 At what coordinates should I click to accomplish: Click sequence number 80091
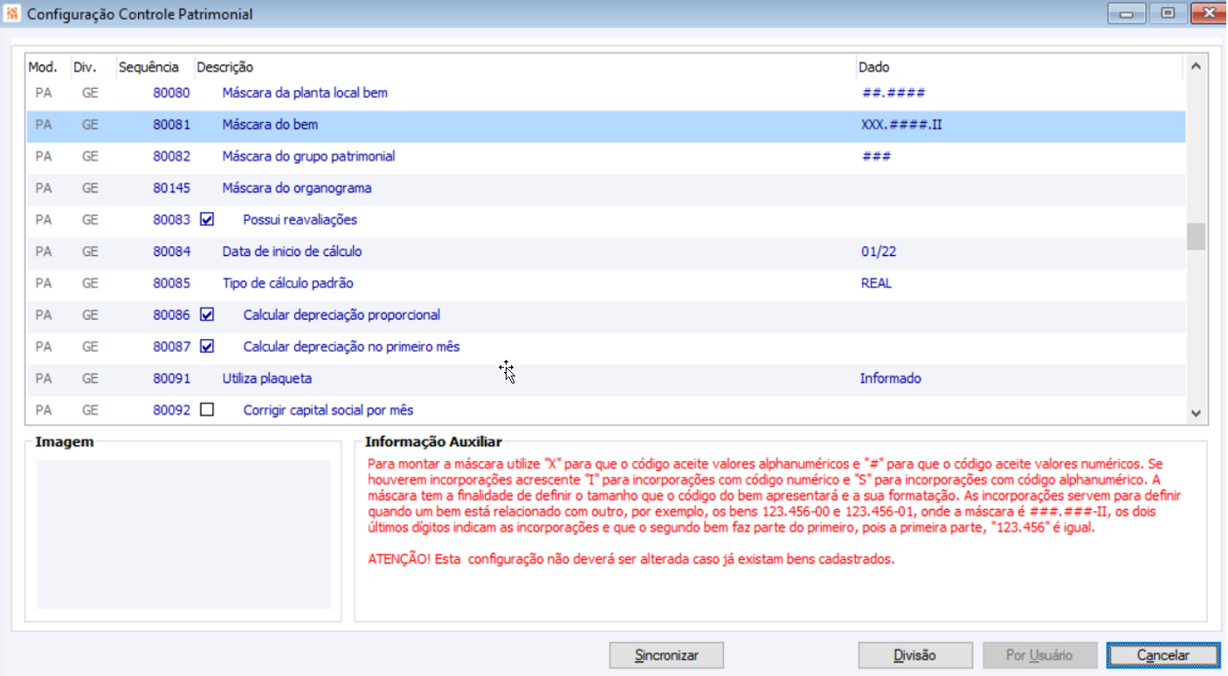tap(171, 378)
